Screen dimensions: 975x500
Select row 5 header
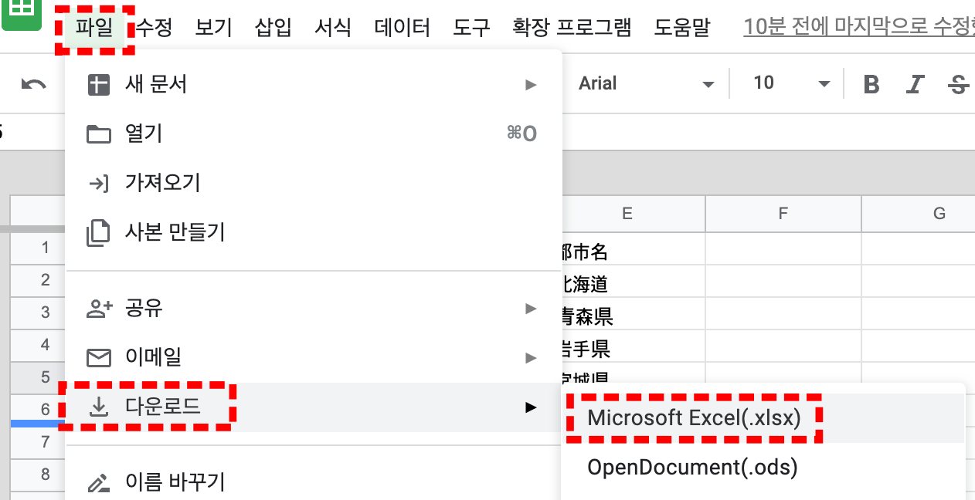[x=38, y=377]
